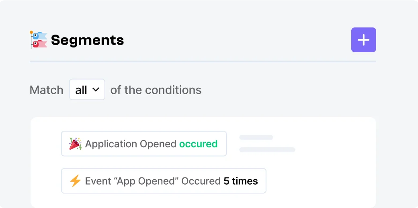
Task: Click the party popper icon
Action: click(x=75, y=144)
